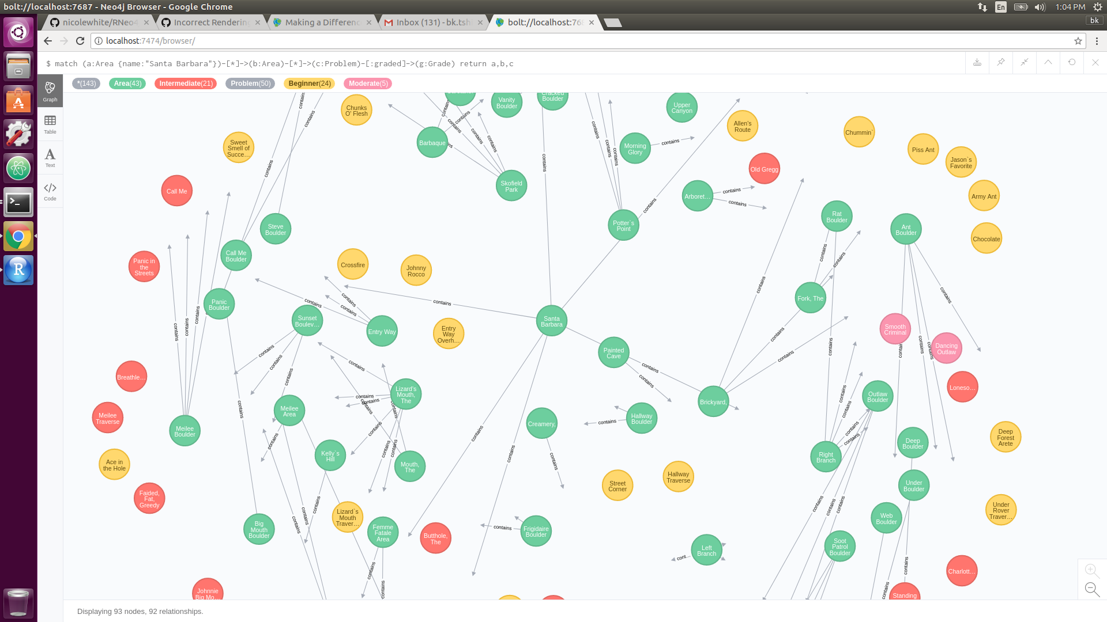The width and height of the screenshot is (1107, 622).
Task: Open the Code view panel
Action: [50, 190]
